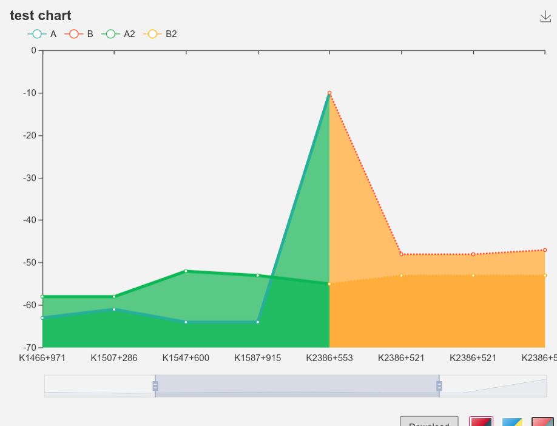Click series A data point at K1507+286

(x=114, y=309)
